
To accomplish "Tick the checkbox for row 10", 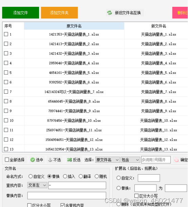I will pos(6,121).
